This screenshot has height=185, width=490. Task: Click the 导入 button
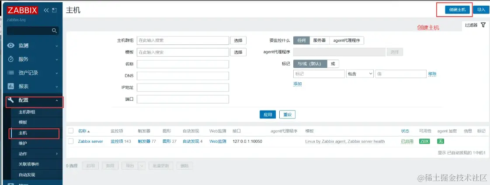click(x=481, y=10)
